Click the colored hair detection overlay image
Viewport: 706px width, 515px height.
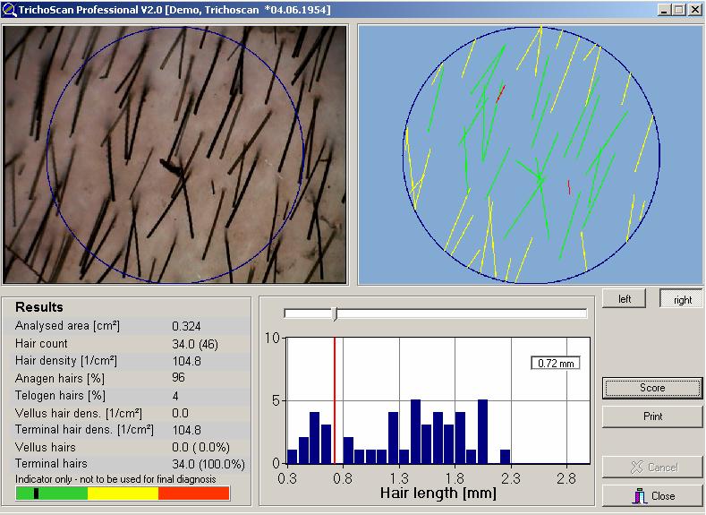pyautogui.click(x=531, y=154)
